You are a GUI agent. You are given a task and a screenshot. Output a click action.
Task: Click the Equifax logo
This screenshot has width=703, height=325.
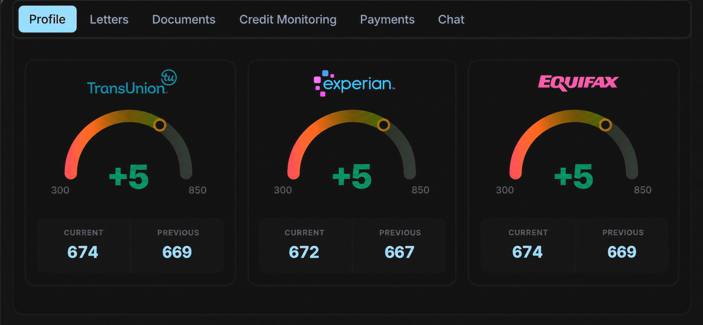(x=578, y=83)
